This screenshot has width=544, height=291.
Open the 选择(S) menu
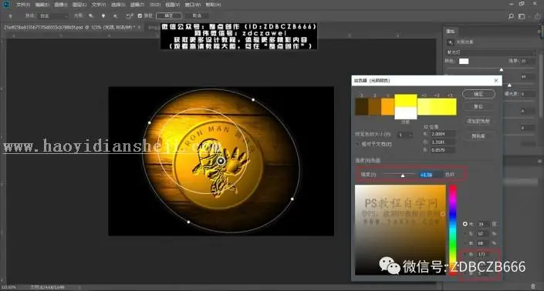coord(118,5)
